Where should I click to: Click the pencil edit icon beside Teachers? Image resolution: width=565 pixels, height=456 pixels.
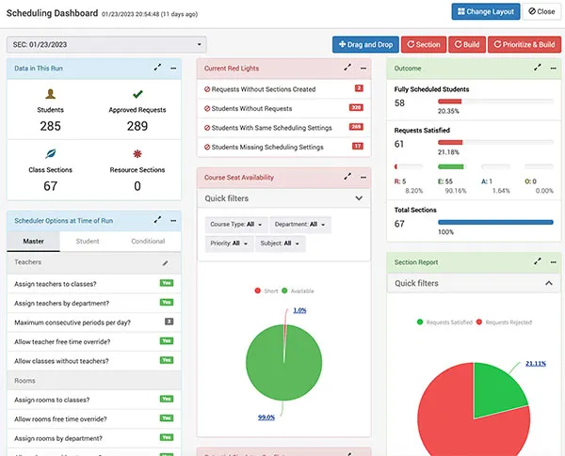click(x=166, y=263)
